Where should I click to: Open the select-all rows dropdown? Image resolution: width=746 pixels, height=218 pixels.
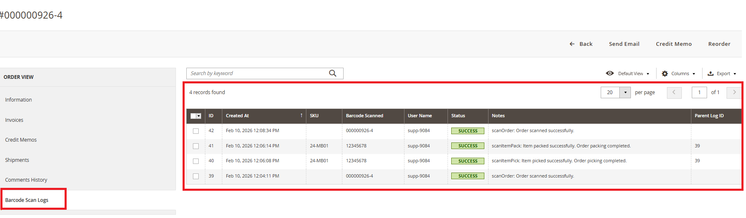coord(199,116)
